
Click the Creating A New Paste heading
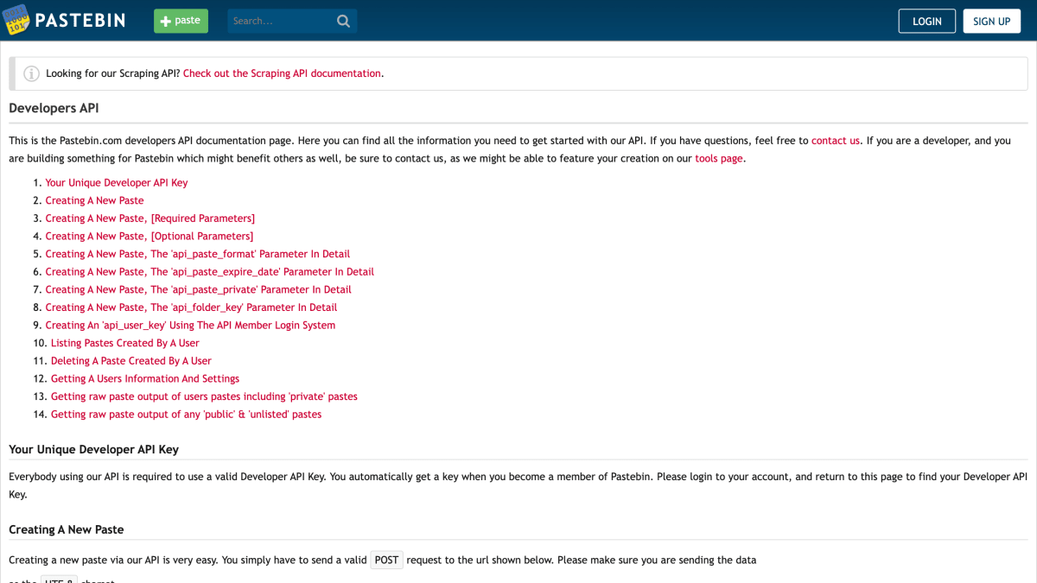68,529
